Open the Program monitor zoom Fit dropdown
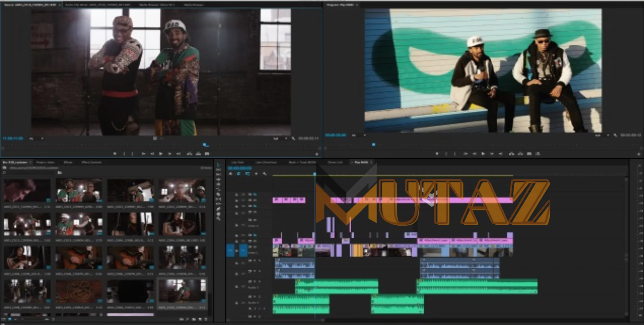Image resolution: width=644 pixels, height=325 pixels. (359, 135)
